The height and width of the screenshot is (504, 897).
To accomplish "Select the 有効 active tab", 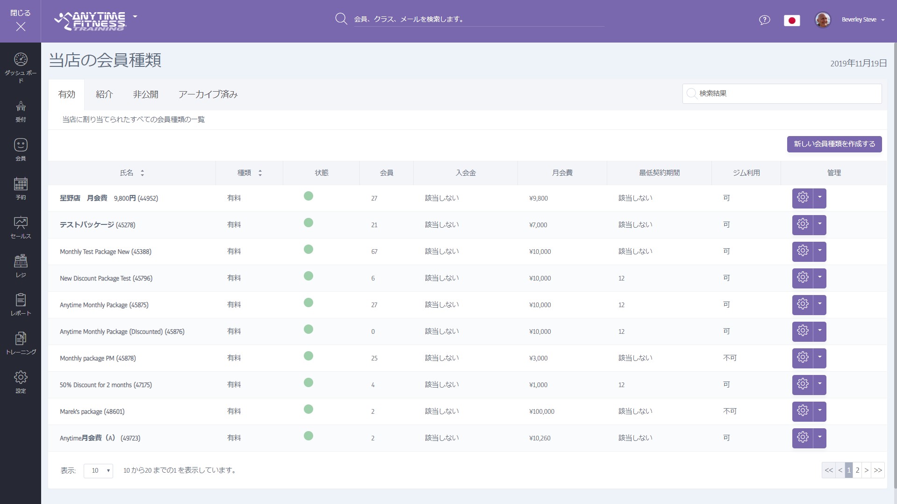I will (x=66, y=94).
